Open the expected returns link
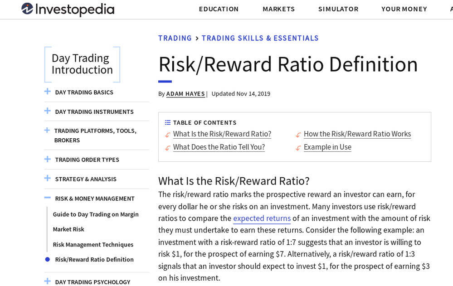 262,218
